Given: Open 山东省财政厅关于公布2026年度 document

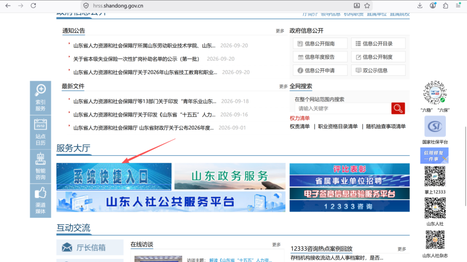Looking at the screenshot, I should (x=144, y=128).
